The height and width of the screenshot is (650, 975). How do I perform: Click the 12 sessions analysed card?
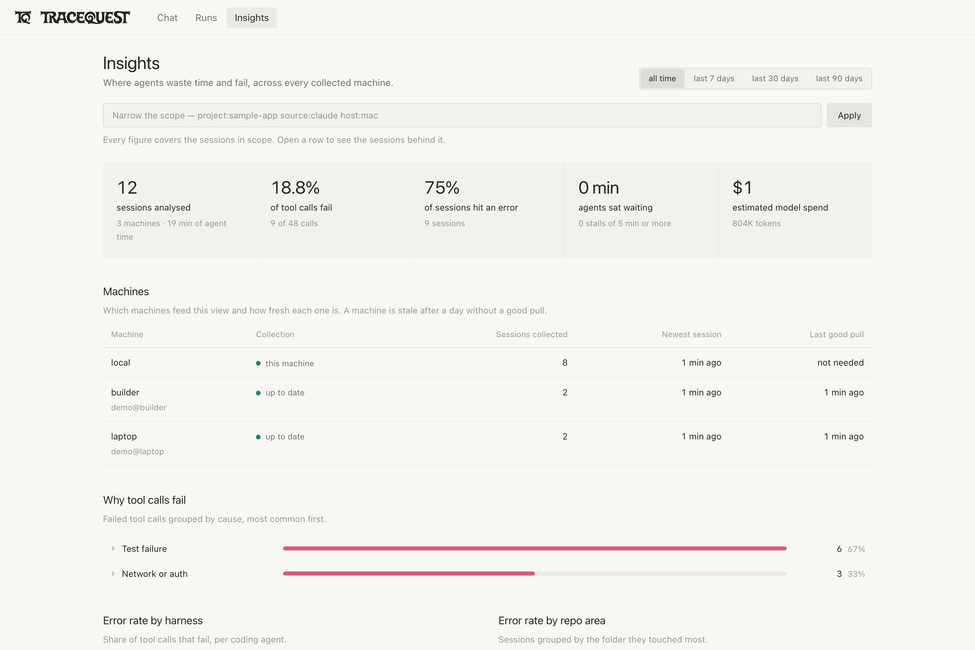click(179, 210)
